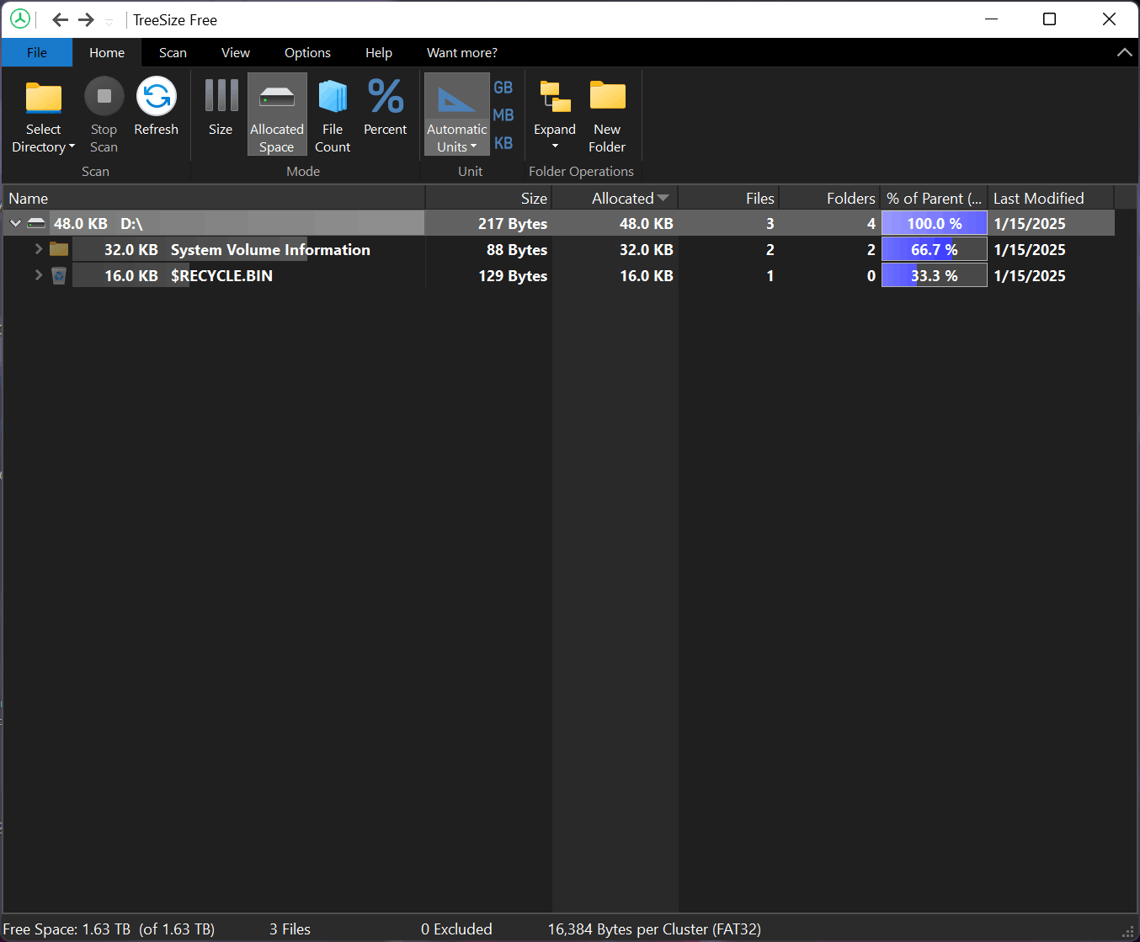Navigate forward with the right arrow
This screenshot has height=942, width=1140.
86,19
